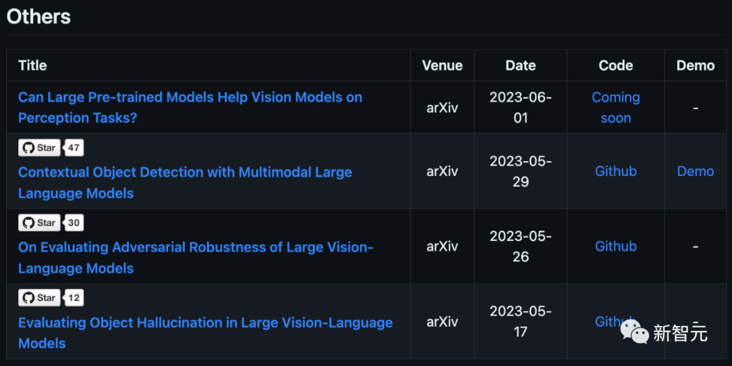The width and height of the screenshot is (732, 366).
Task: Open the Demo link for Contextual Object Detection
Action: [695, 171]
